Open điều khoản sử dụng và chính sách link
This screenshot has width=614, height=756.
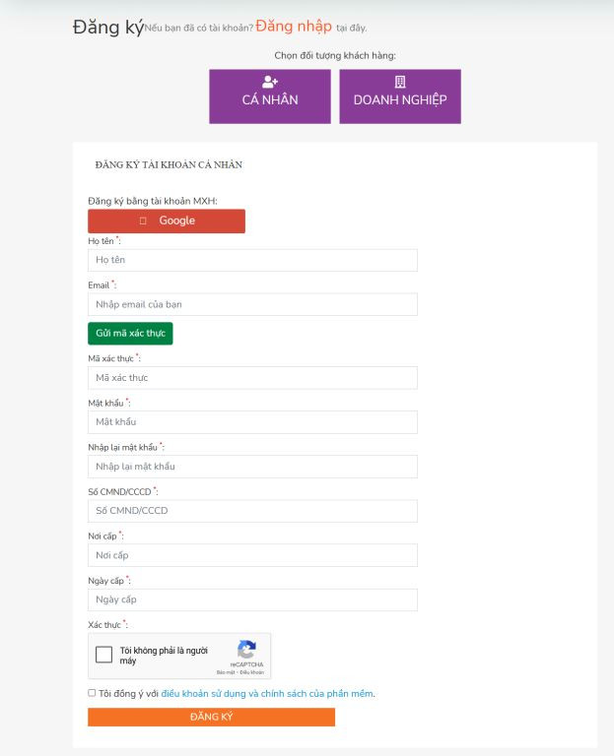click(267, 694)
